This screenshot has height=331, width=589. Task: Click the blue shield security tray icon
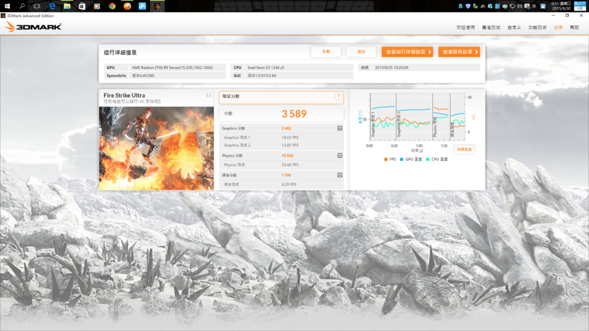(468, 6)
